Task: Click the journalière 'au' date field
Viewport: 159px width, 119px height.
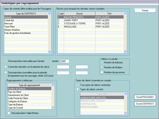Action: tap(82, 73)
